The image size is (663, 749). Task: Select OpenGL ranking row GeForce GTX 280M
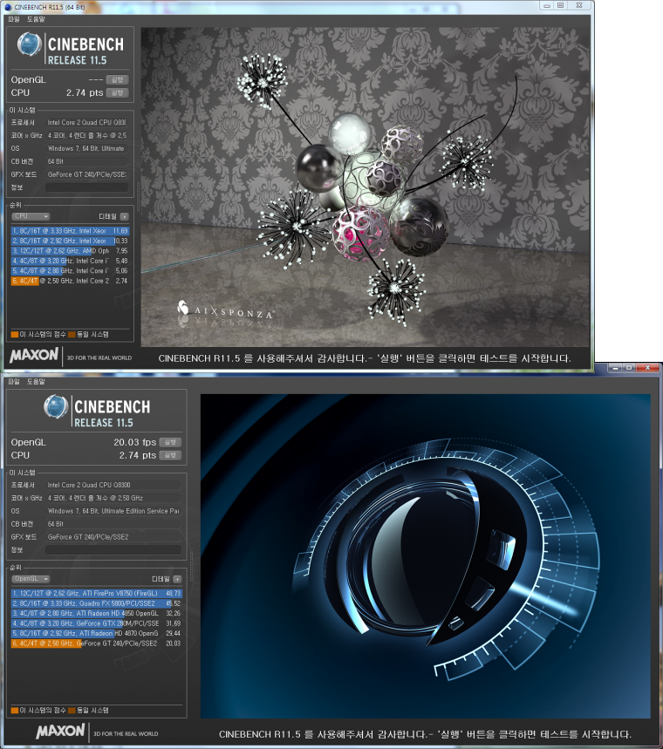97,623
